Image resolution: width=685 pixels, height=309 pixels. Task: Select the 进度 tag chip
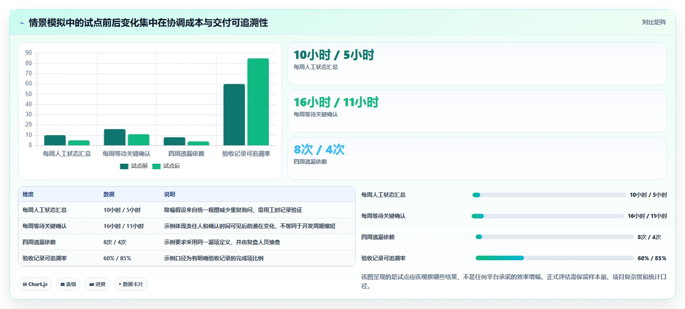(x=97, y=284)
